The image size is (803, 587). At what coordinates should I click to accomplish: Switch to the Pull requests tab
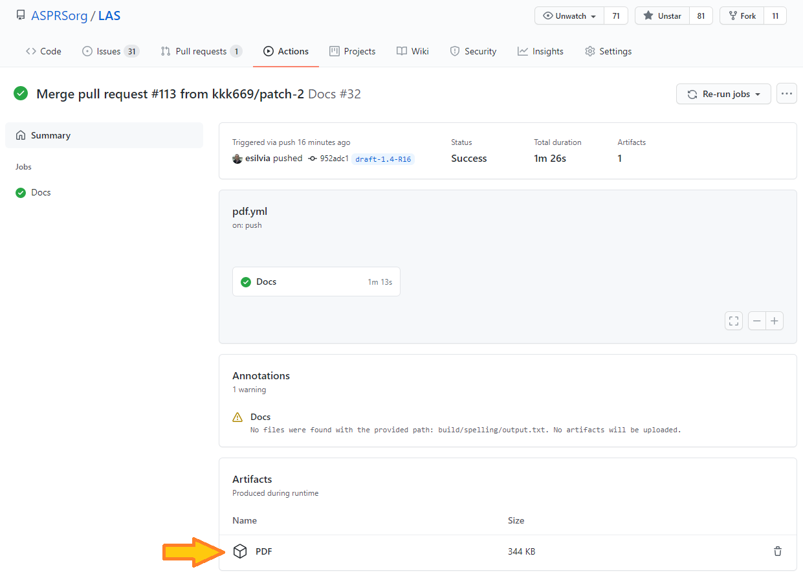pos(201,51)
